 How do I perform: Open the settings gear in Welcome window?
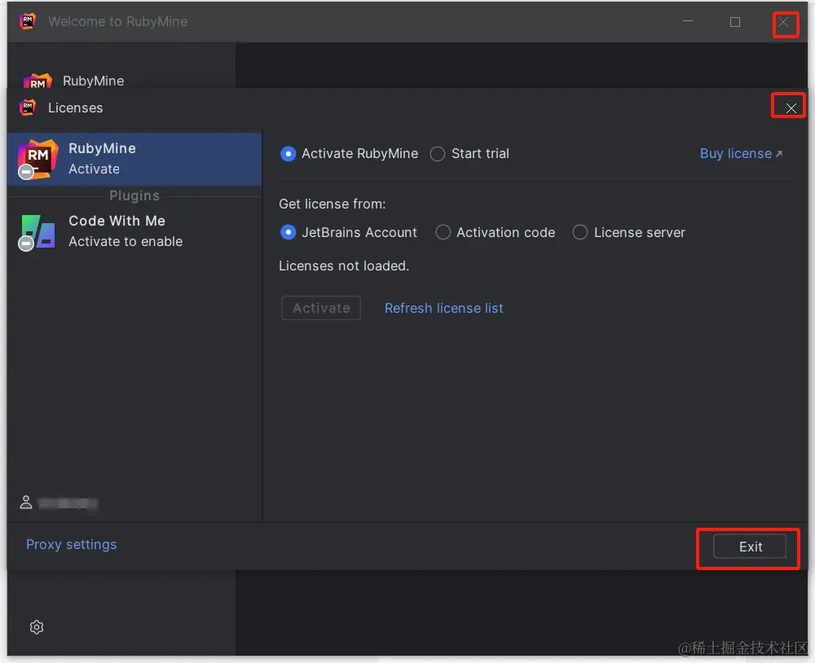coord(37,627)
